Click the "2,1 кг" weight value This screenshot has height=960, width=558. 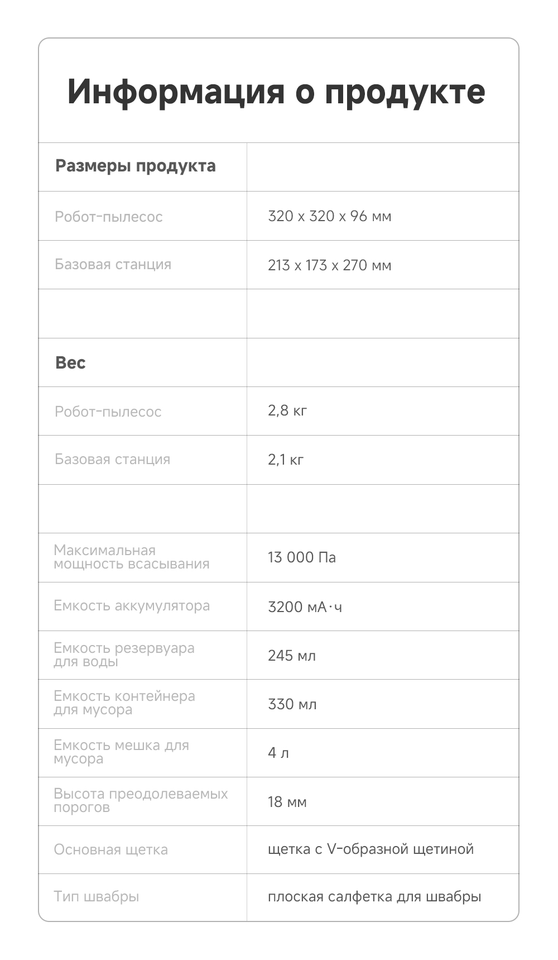click(286, 460)
